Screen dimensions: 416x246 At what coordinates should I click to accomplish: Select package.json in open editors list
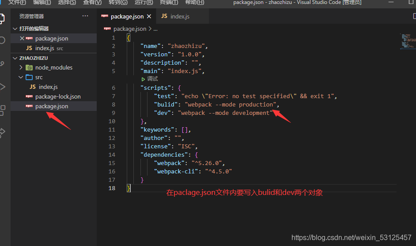(x=53, y=38)
